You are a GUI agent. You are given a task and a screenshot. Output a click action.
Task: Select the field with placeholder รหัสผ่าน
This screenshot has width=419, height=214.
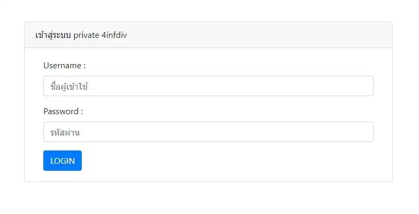point(208,132)
